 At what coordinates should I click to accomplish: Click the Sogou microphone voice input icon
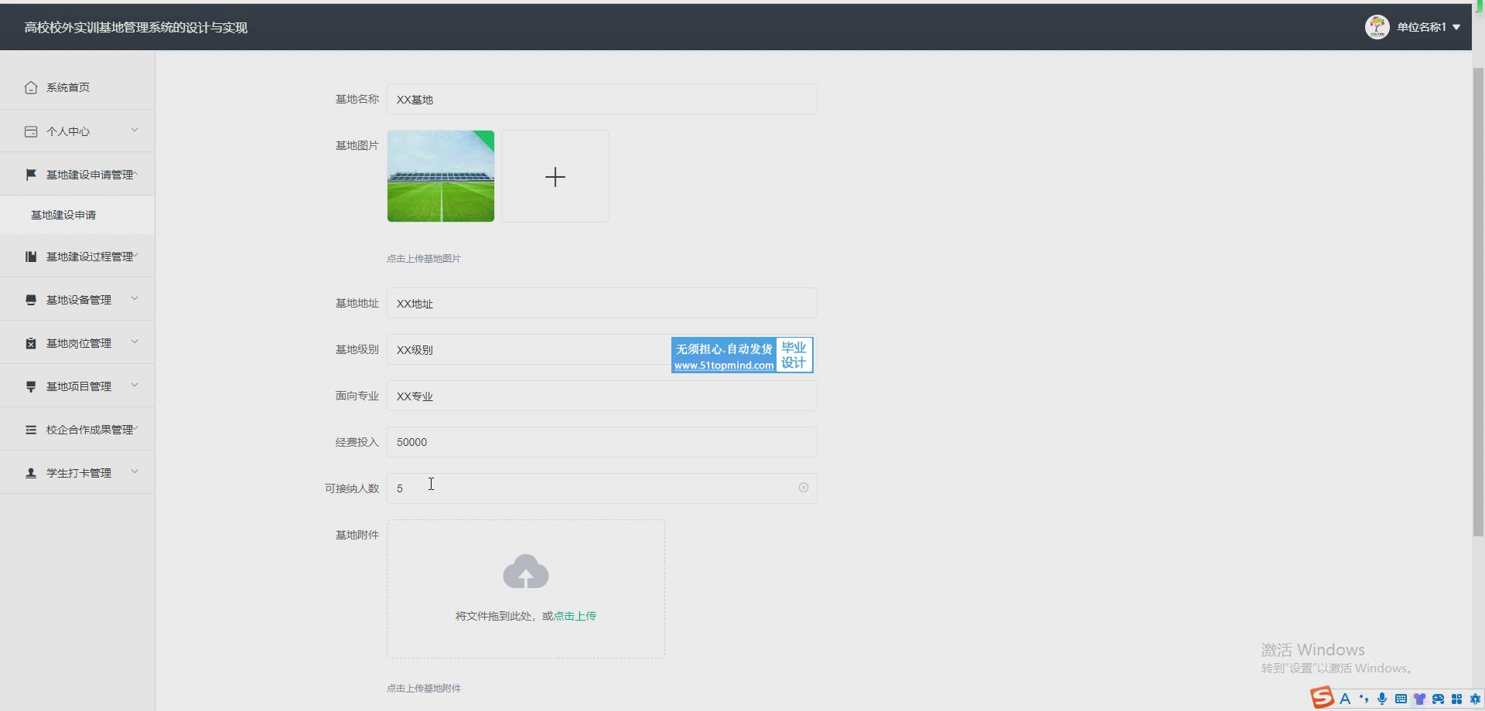pyautogui.click(x=1382, y=699)
